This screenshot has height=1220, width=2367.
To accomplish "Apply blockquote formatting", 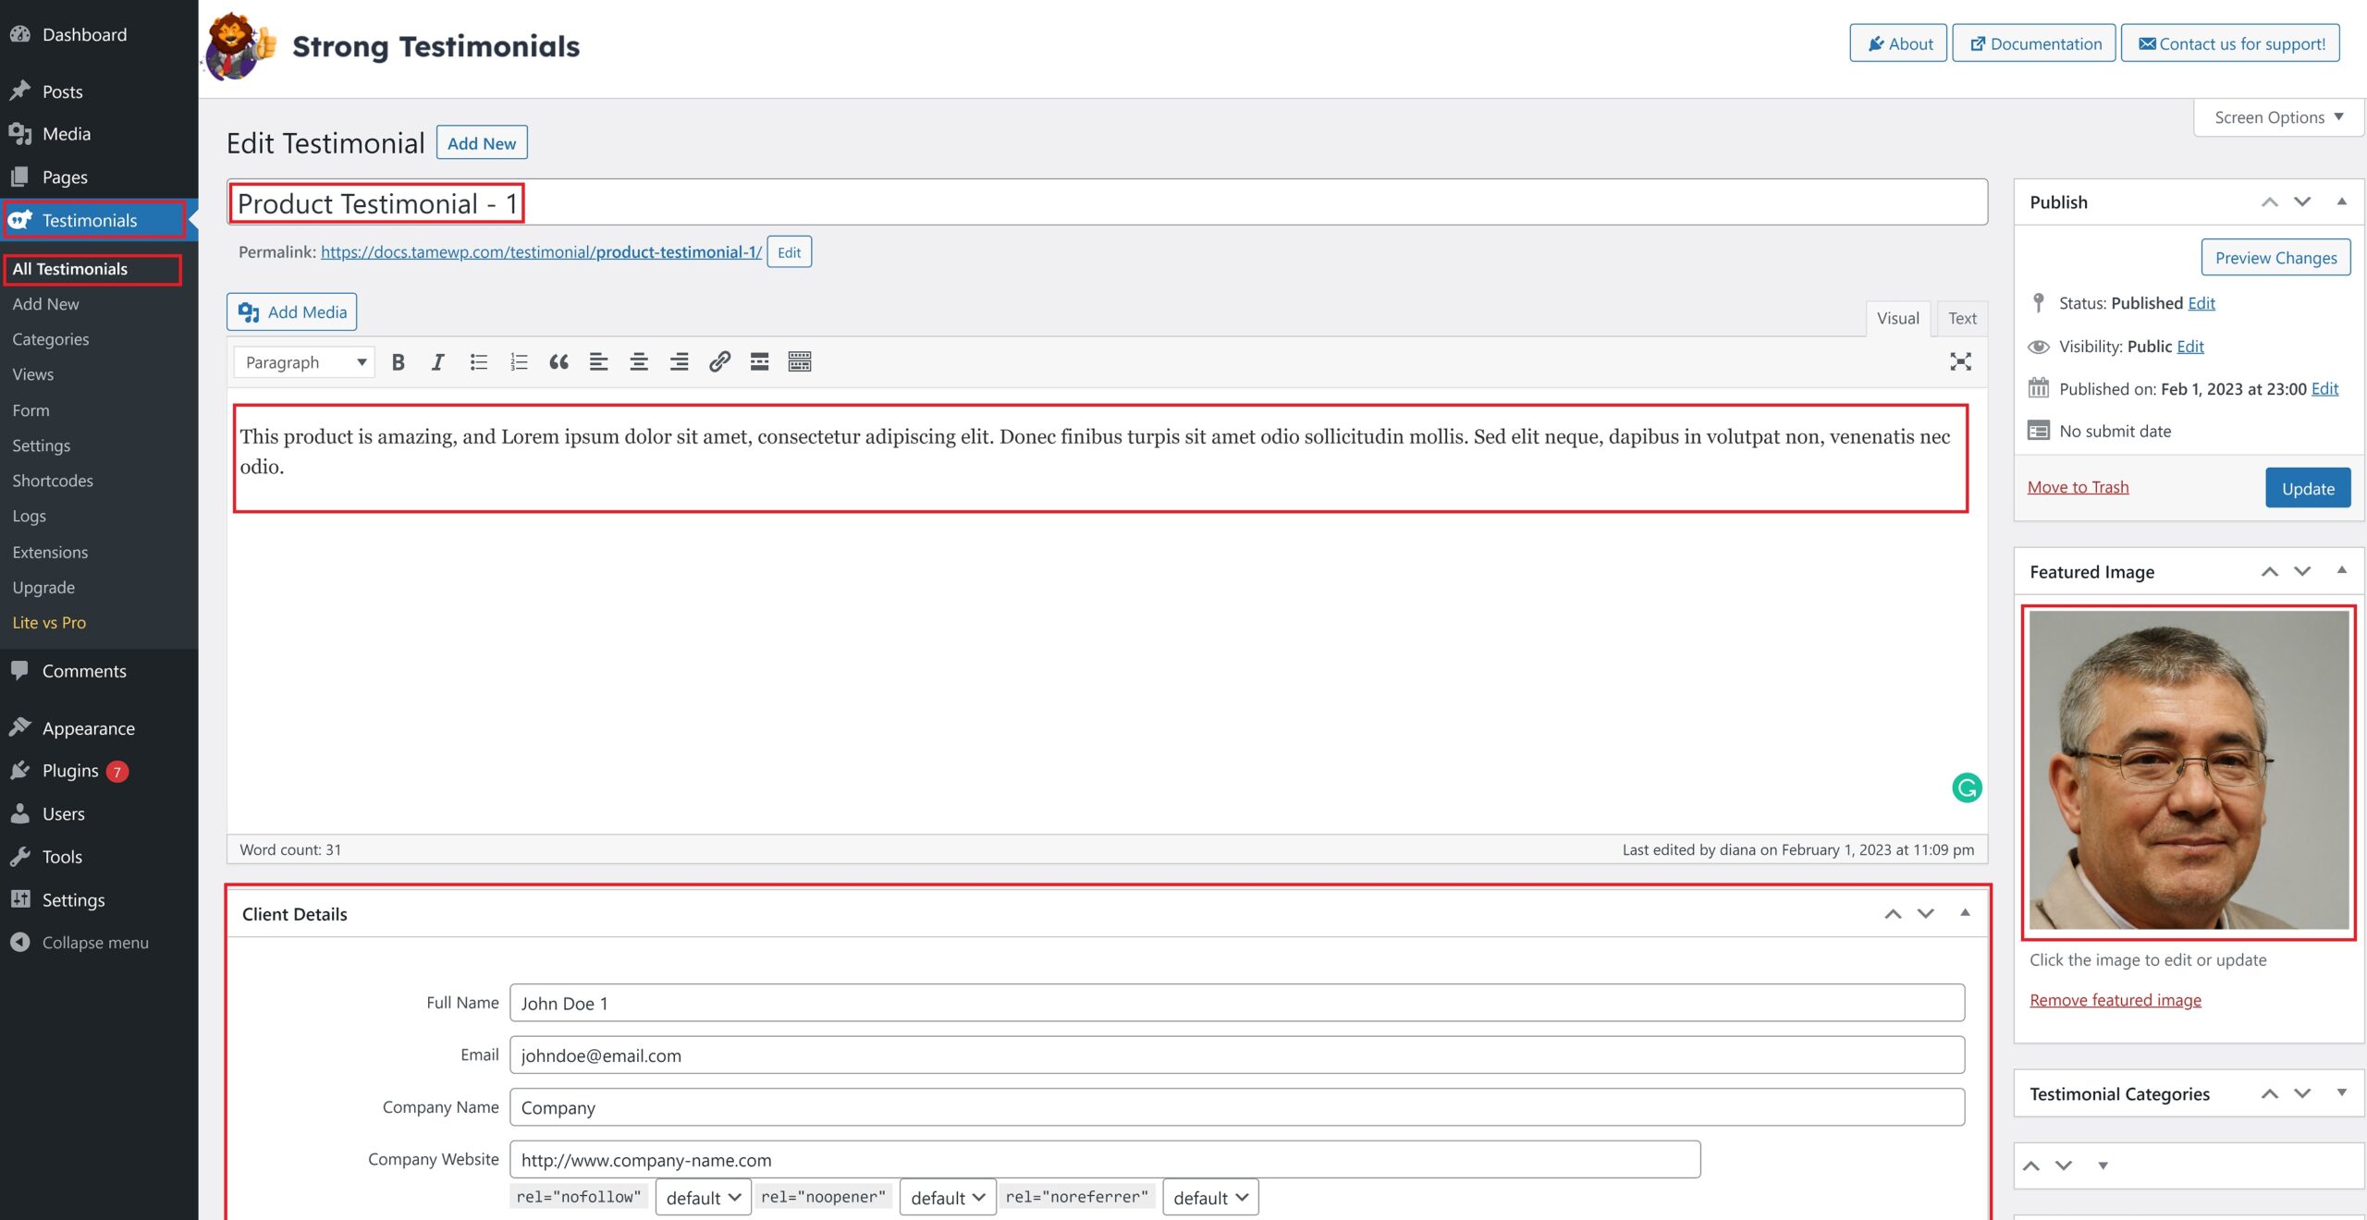I will pyautogui.click(x=558, y=362).
